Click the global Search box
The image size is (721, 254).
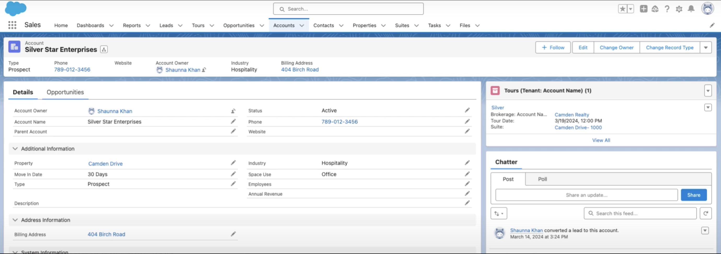click(348, 9)
